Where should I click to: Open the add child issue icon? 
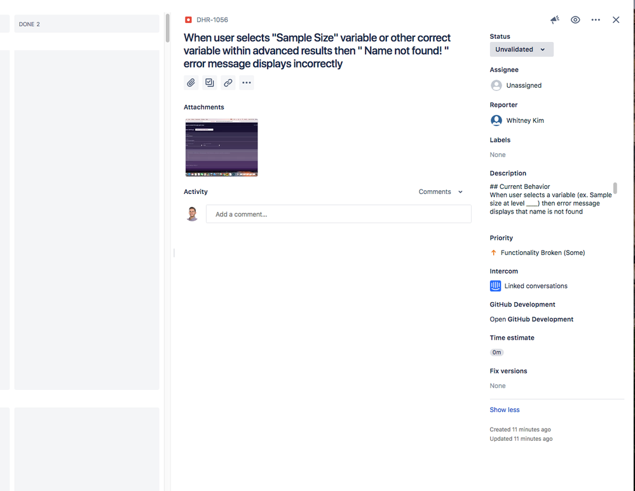pos(209,82)
